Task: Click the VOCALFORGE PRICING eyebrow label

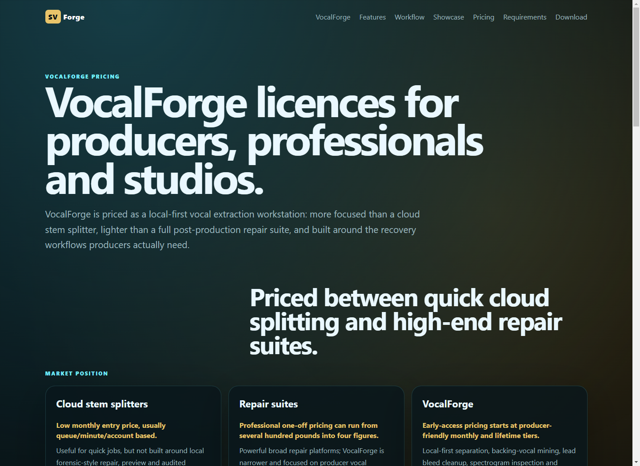Action: click(x=82, y=76)
